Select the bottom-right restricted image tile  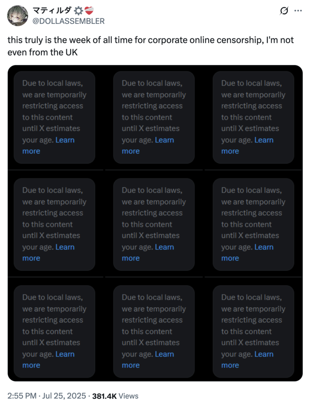pyautogui.click(x=253, y=331)
